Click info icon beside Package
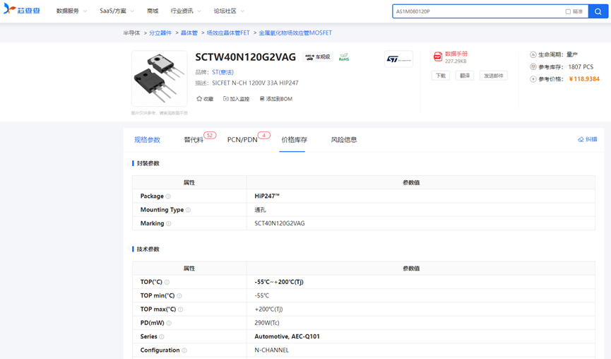Screen dimensions: 611x359 [168, 196]
